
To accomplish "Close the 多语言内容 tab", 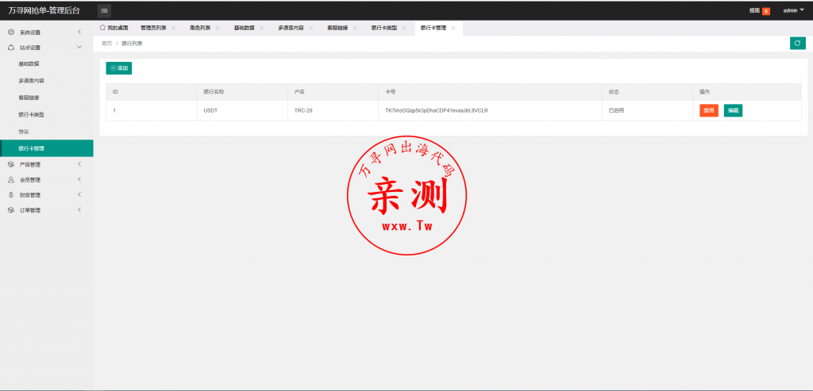I will (x=310, y=28).
